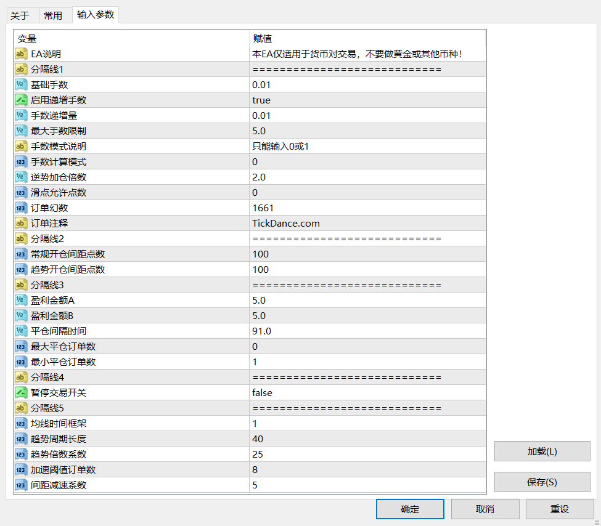Cancel the dialog with 取消
Viewport: 601px width, 526px height.
[x=485, y=509]
